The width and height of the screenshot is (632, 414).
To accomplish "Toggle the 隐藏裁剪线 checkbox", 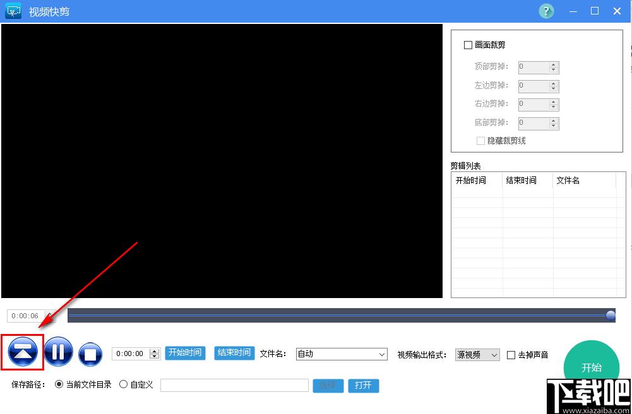I will click(480, 141).
